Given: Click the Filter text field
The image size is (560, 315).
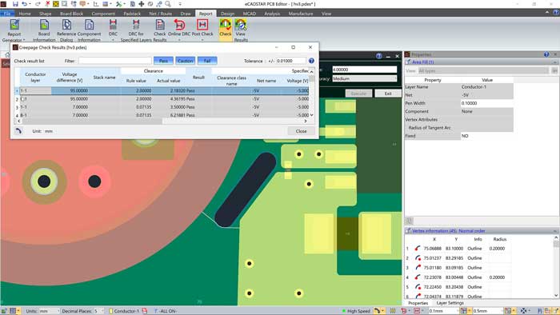Looking at the screenshot, I should (115, 61).
